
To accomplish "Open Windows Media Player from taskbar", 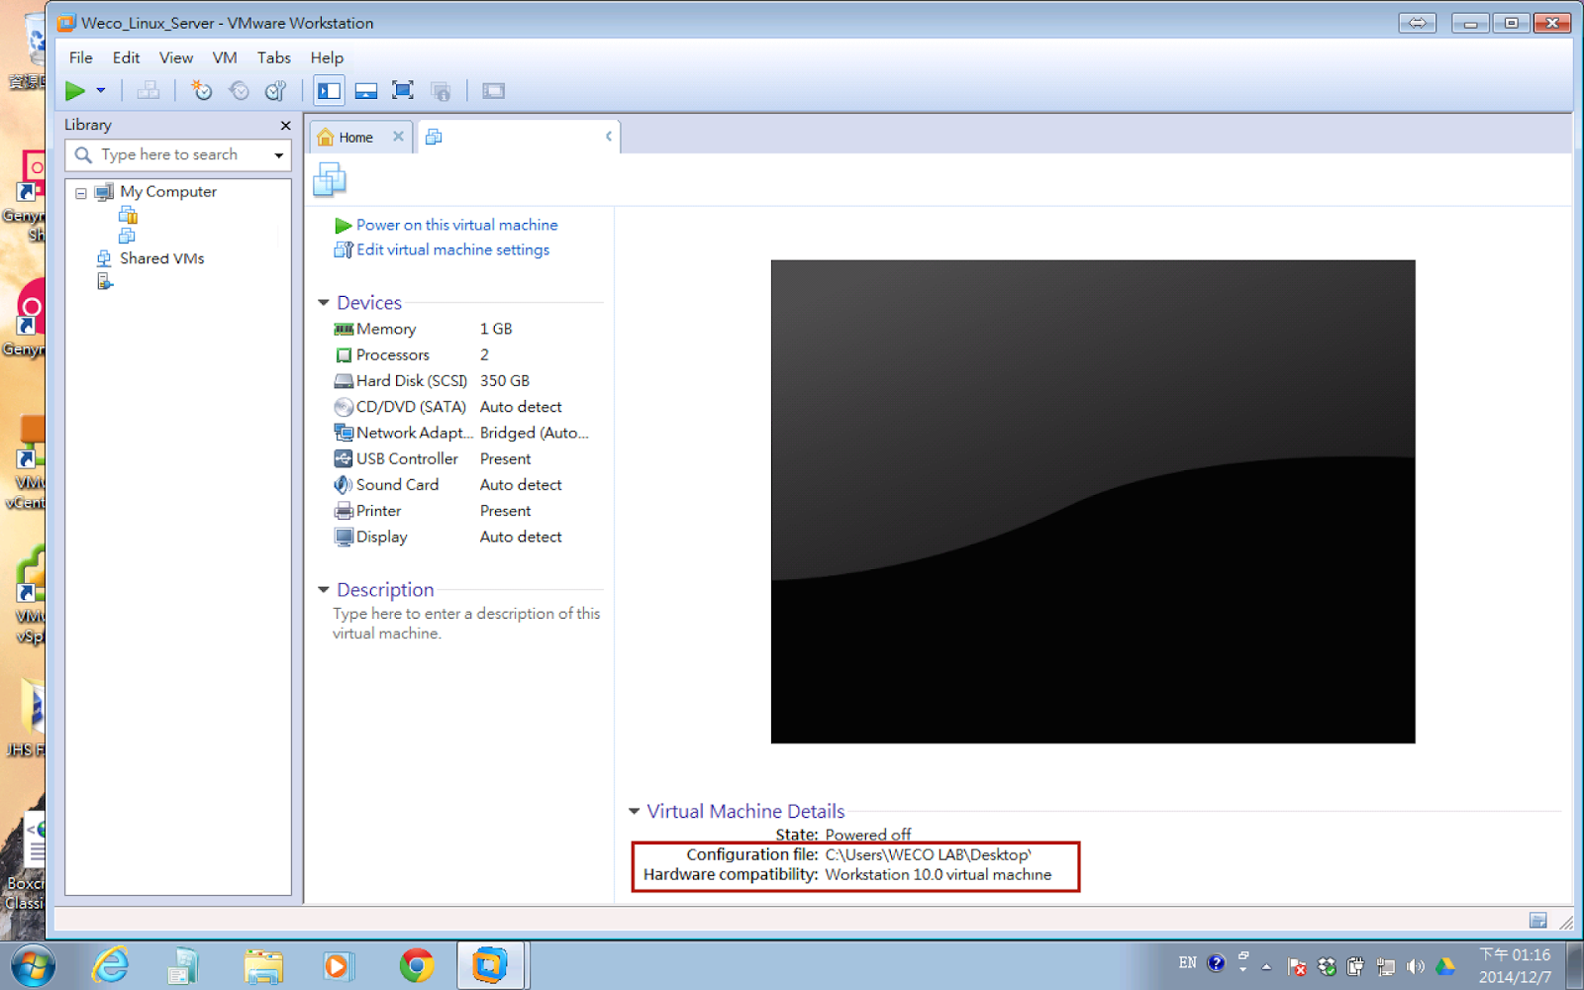I will pyautogui.click(x=338, y=965).
